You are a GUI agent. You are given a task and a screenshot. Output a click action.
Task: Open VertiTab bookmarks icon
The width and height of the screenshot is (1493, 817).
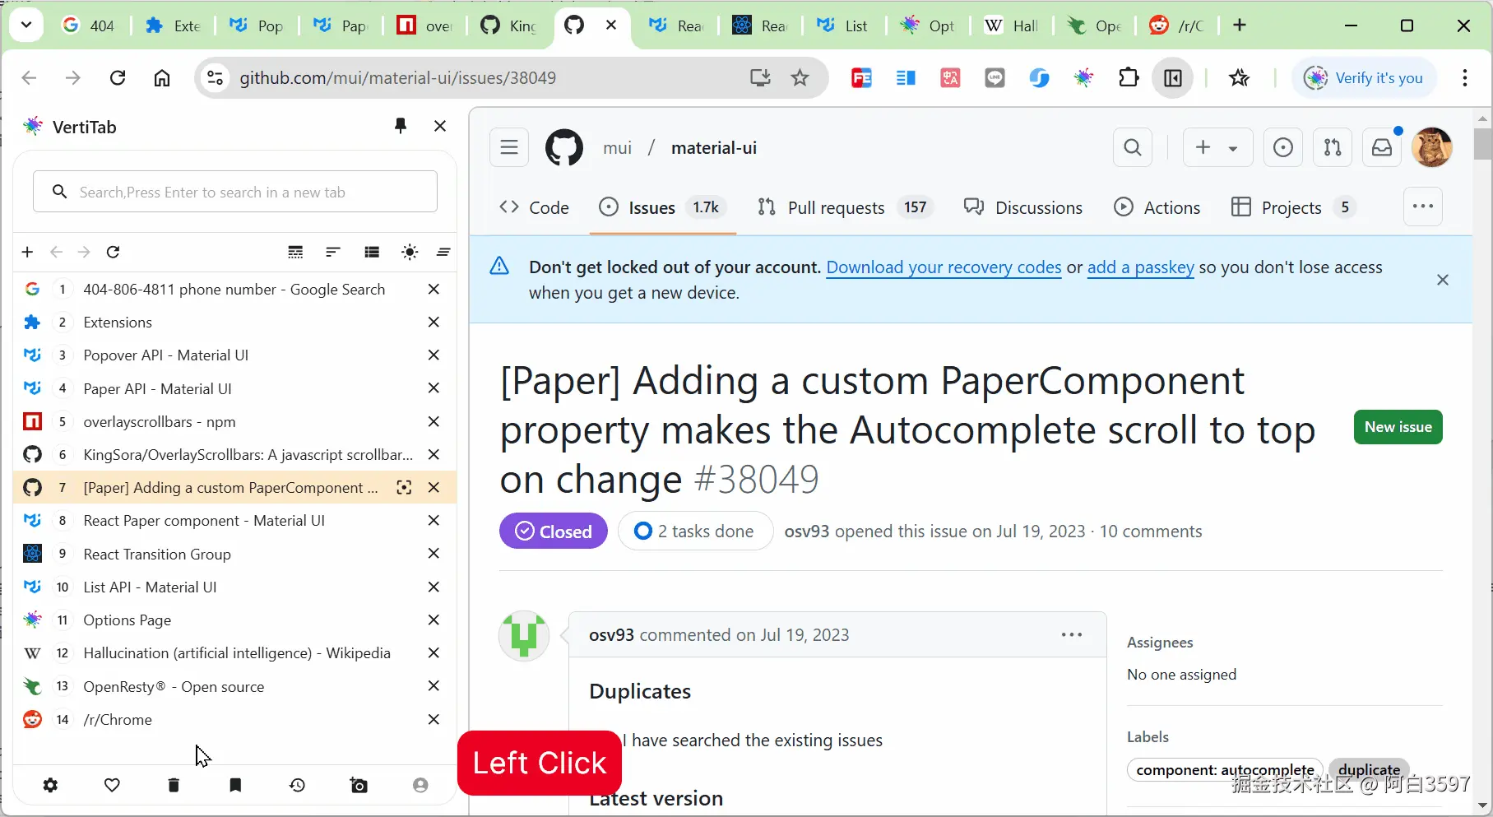point(235,785)
